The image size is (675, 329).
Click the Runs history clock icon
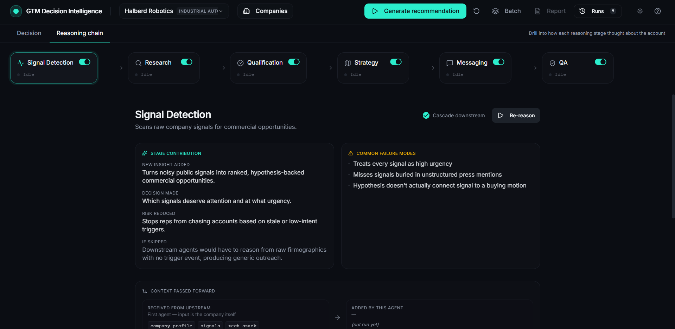(582, 11)
